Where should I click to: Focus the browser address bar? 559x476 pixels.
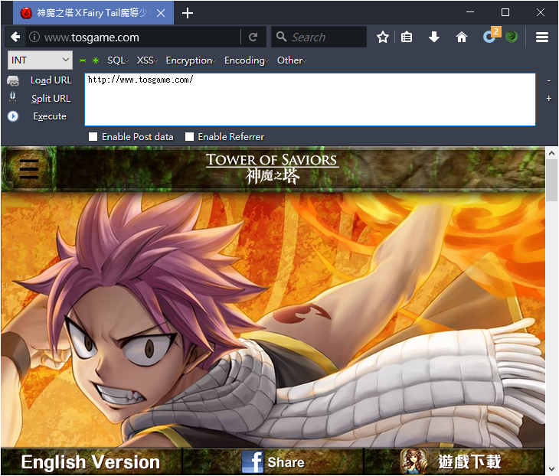[141, 37]
